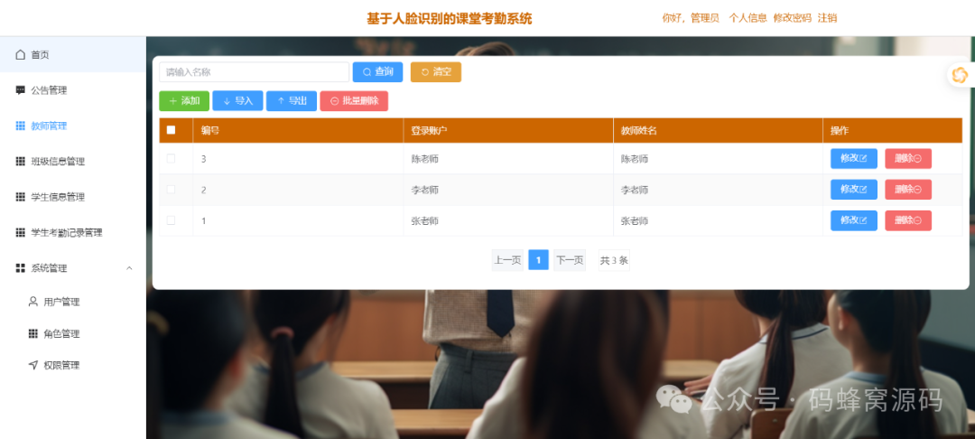Click the grid icon beside 班级信息管理
The width and height of the screenshot is (975, 439).
point(21,161)
